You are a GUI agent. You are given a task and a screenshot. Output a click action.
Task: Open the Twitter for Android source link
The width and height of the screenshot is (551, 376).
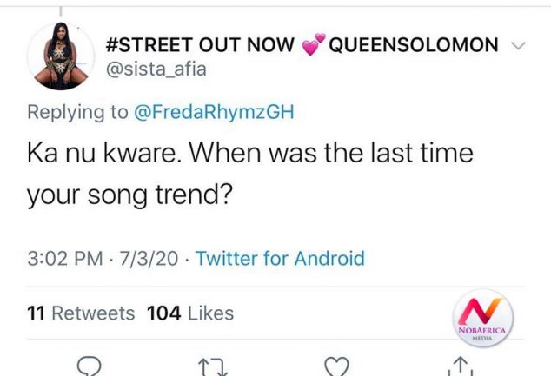(x=280, y=258)
